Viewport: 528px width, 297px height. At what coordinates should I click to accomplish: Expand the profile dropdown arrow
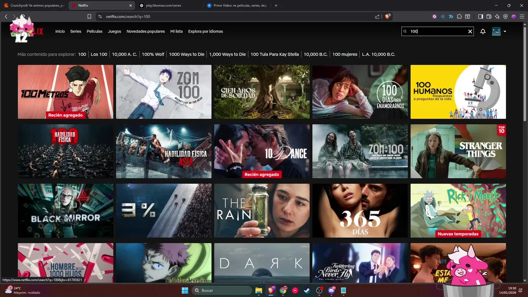(505, 31)
